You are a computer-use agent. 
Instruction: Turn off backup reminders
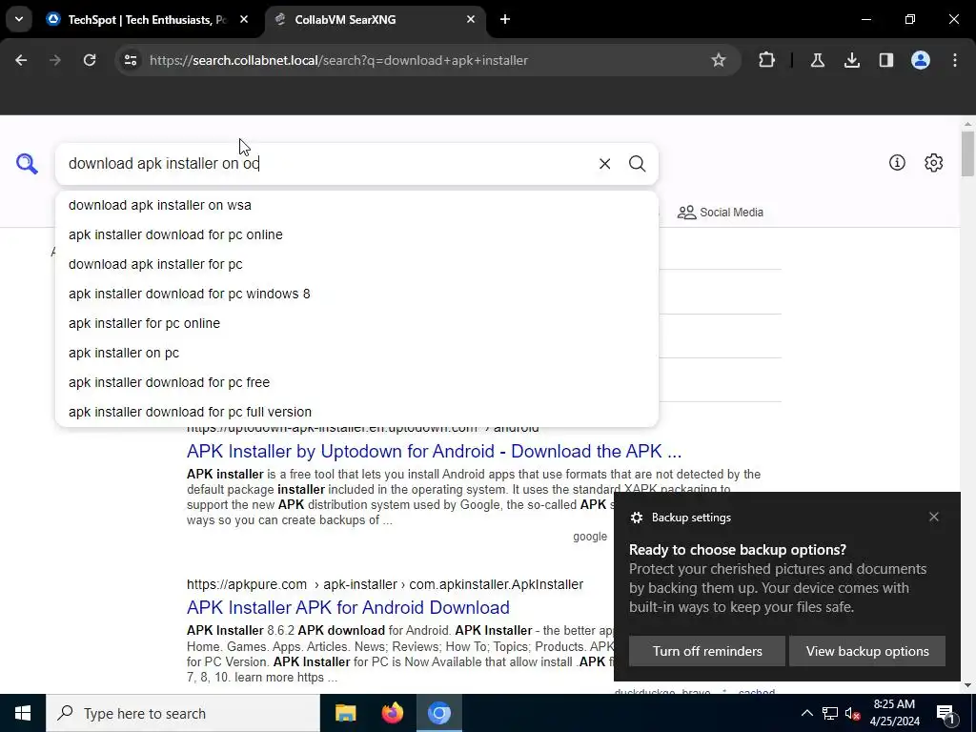click(707, 651)
